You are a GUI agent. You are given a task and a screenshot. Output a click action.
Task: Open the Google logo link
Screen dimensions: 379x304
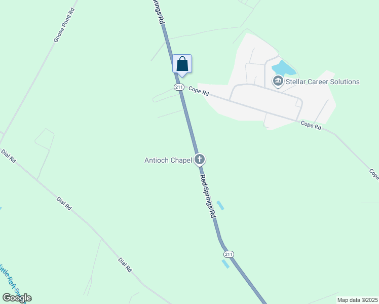point(17,298)
